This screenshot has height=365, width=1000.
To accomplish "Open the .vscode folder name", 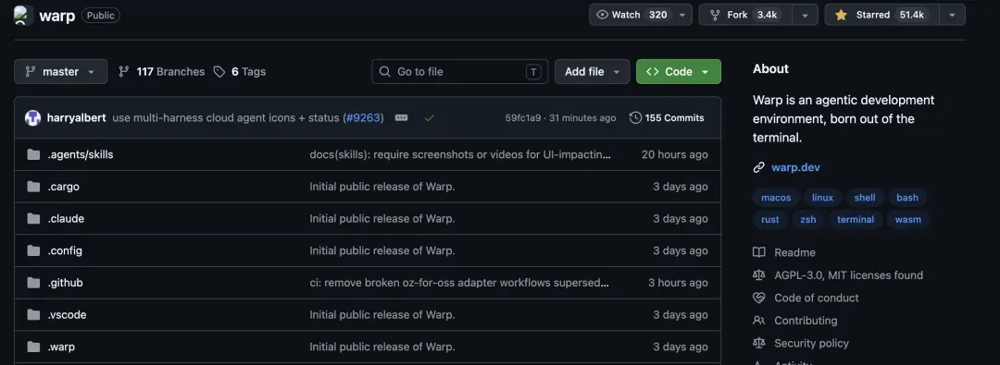I will pyautogui.click(x=67, y=315).
